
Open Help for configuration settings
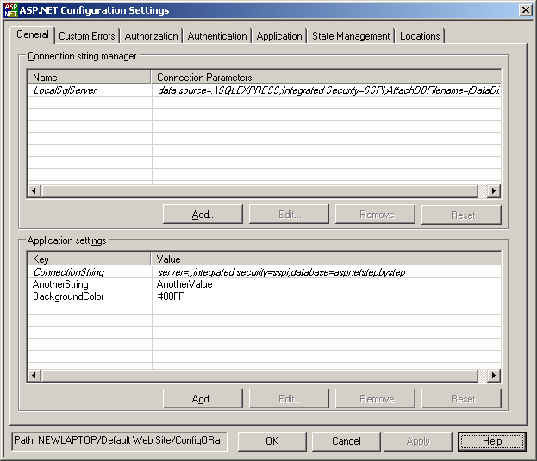[x=491, y=441]
